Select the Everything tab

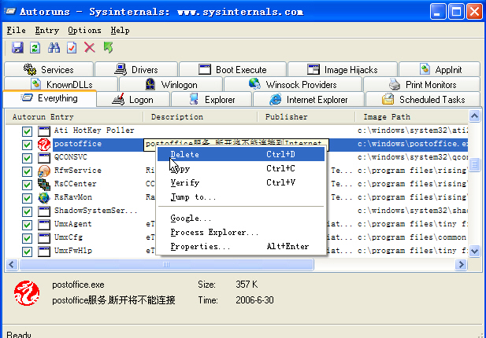coord(50,98)
